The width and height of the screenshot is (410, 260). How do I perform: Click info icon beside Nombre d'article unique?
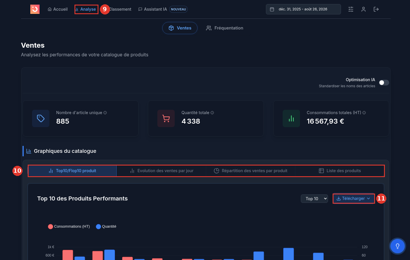point(105,113)
